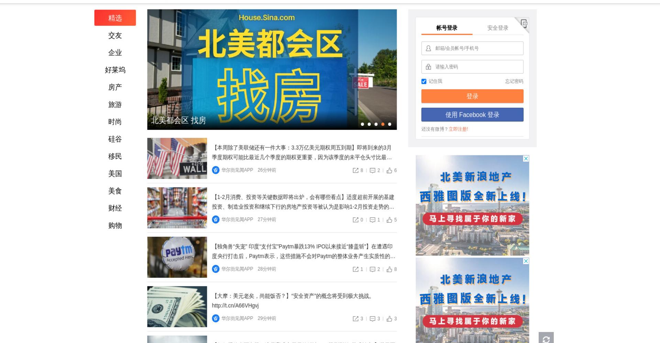Go to the 美食 section
Screen dimensions: 660x343
coord(115,191)
